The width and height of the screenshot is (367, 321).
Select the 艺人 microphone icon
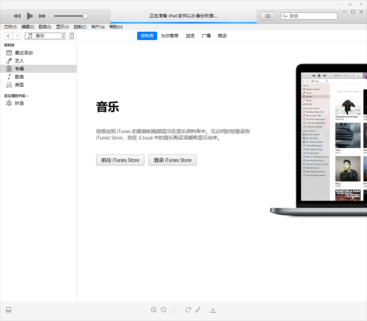pyautogui.click(x=9, y=61)
